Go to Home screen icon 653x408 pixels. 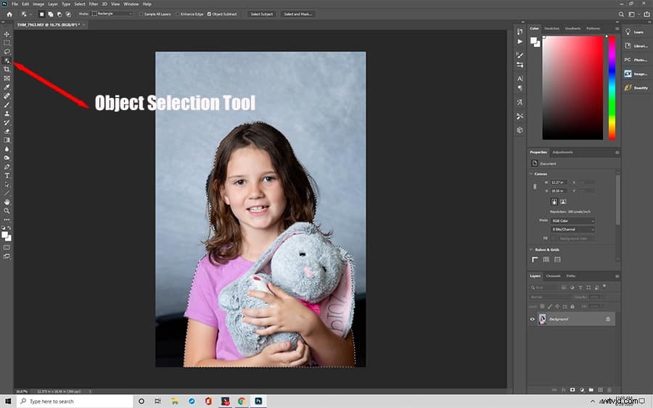(9, 14)
